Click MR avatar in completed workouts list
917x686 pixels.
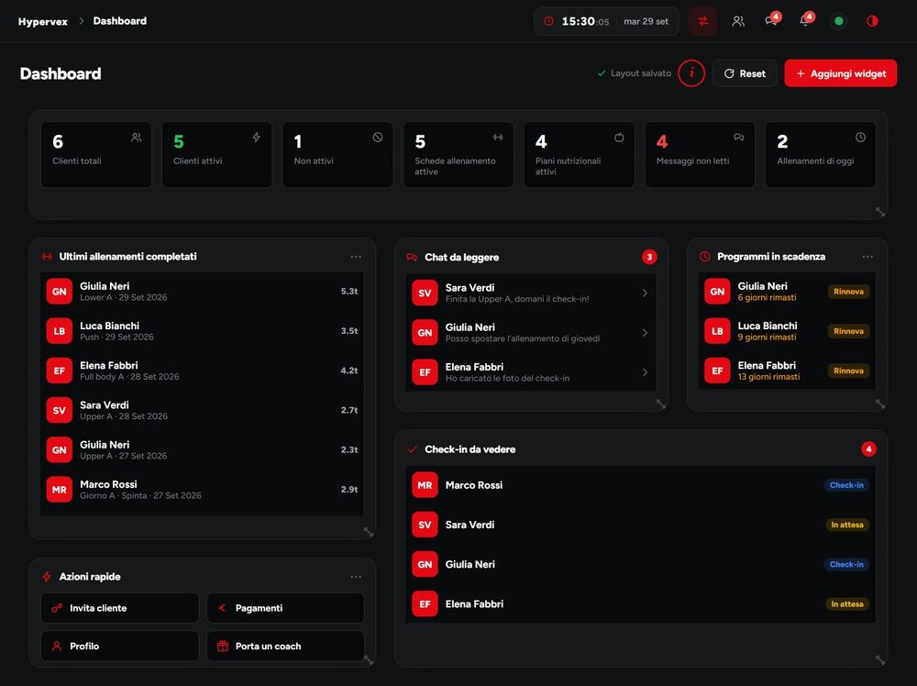point(59,490)
